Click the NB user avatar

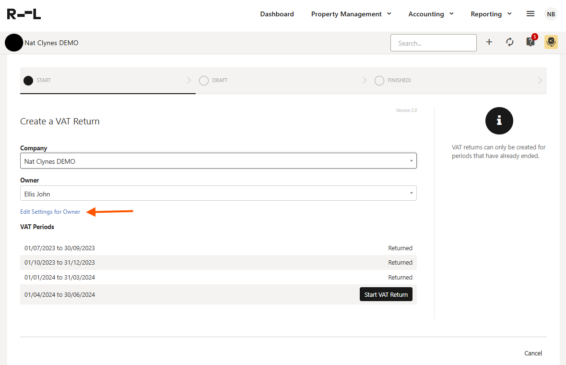pyautogui.click(x=551, y=14)
